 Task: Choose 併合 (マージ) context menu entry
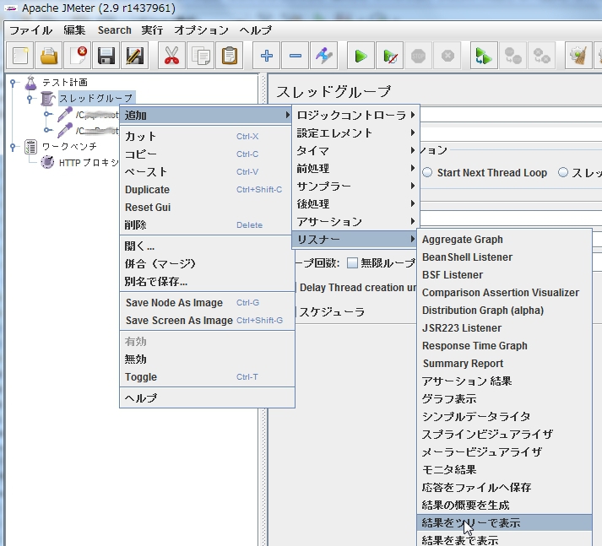[x=208, y=263]
